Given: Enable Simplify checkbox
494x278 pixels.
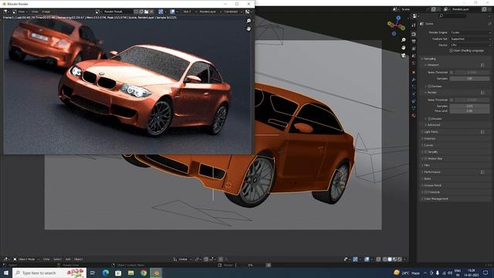Looking at the screenshot, I should (426, 152).
